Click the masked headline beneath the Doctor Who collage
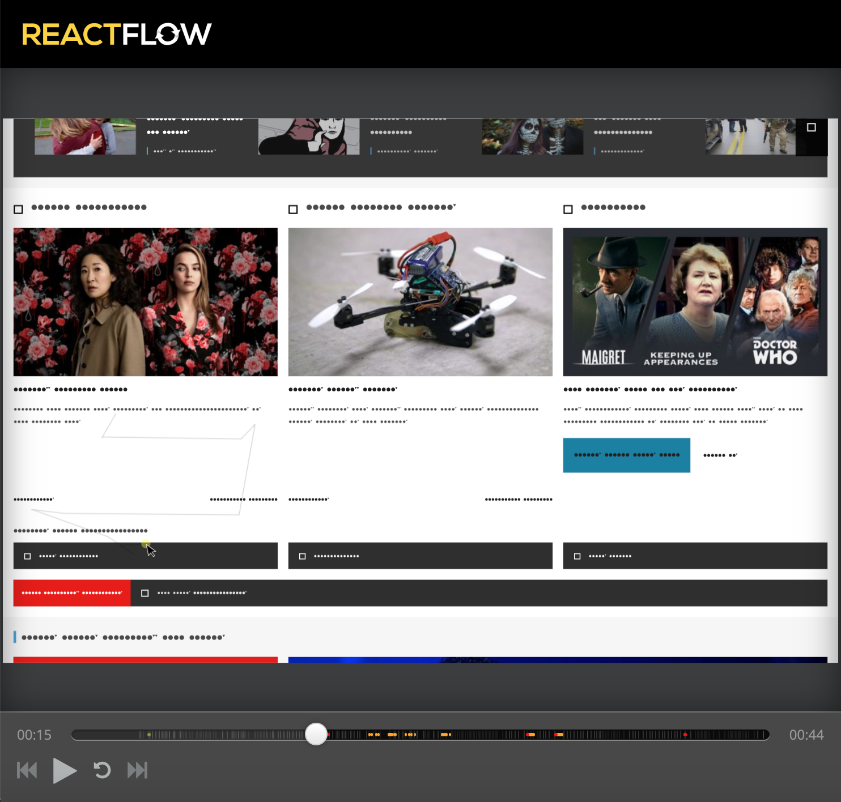The image size is (841, 802). pyautogui.click(x=650, y=389)
